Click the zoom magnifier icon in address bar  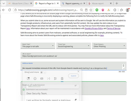[x=81, y=10]
